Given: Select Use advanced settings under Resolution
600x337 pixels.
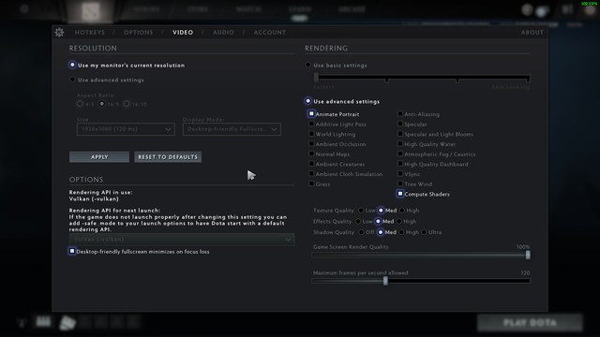Looking at the screenshot, I should click(x=72, y=80).
